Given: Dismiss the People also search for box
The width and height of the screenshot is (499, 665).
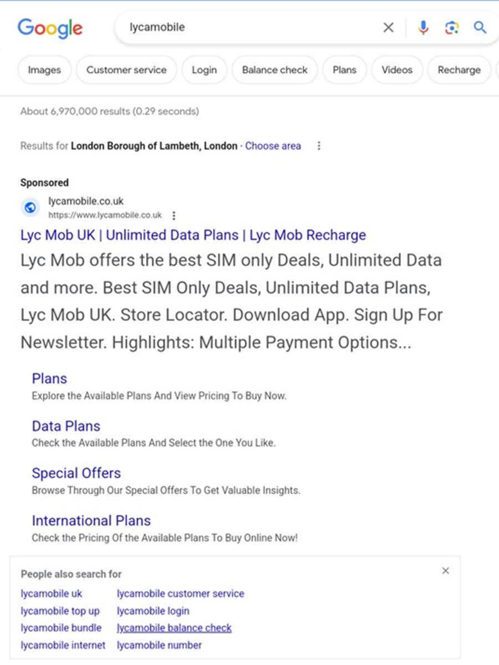Looking at the screenshot, I should [x=445, y=570].
